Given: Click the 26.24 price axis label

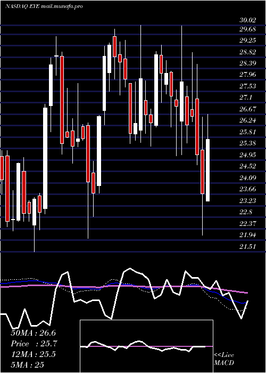Looking at the screenshot, I should (248, 120).
